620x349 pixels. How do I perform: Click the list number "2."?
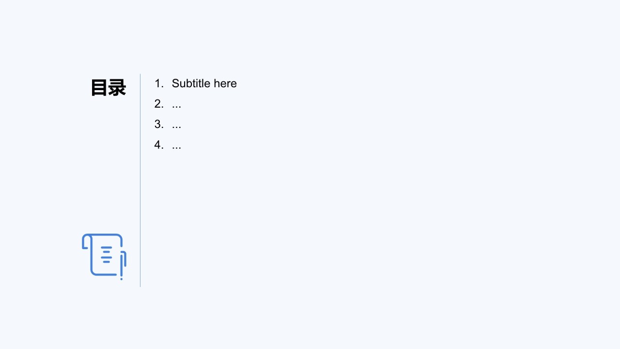(159, 104)
